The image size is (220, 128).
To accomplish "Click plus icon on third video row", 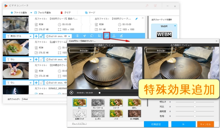I will click(36, 83).
